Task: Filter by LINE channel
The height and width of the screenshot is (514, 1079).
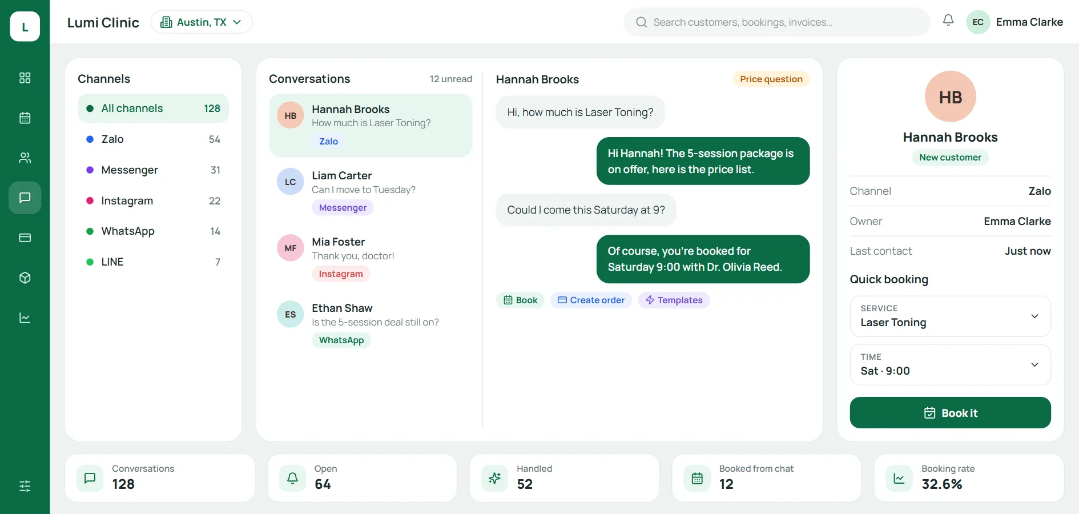Action: click(153, 262)
